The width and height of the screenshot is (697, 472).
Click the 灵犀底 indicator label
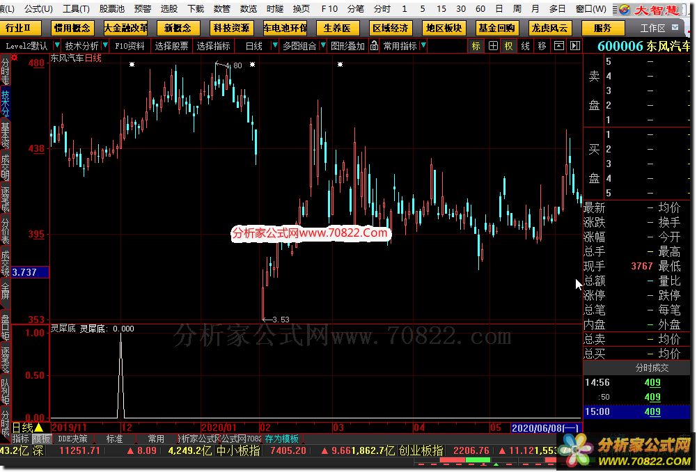[63, 329]
